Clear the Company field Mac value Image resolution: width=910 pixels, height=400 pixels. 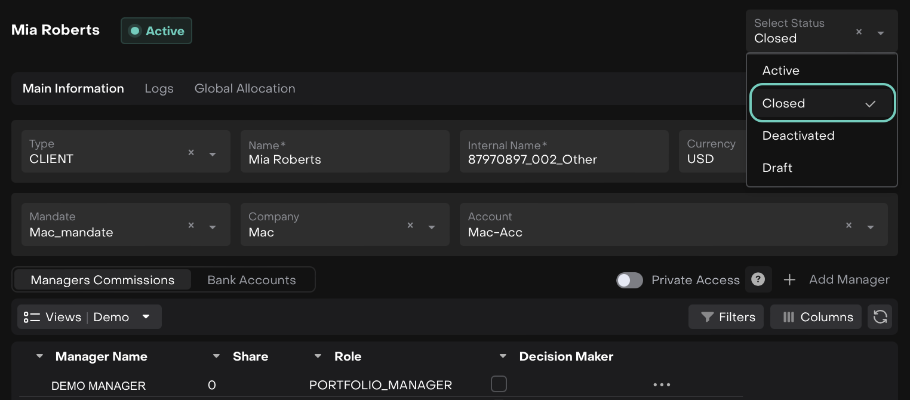[x=410, y=226]
